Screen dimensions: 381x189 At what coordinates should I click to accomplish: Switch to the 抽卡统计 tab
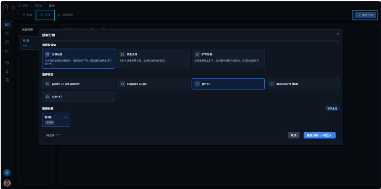pos(66,15)
